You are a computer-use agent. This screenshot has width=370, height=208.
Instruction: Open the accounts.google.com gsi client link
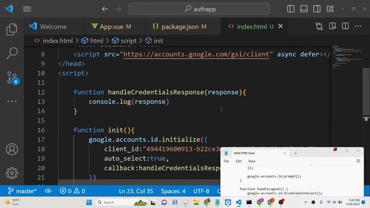pos(196,54)
